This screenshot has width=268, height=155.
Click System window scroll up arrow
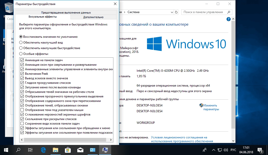233,19
